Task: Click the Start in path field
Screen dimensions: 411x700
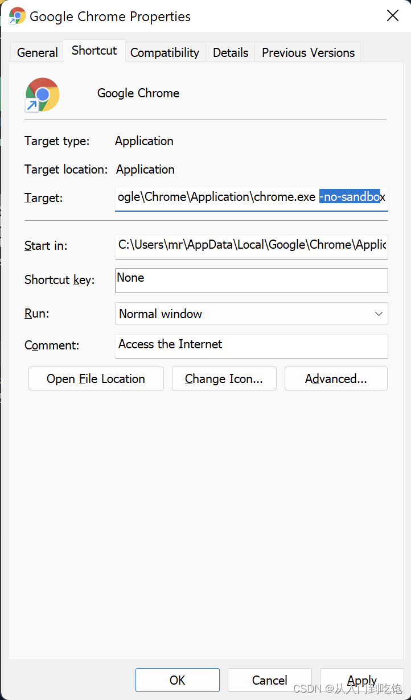Action: pyautogui.click(x=252, y=246)
